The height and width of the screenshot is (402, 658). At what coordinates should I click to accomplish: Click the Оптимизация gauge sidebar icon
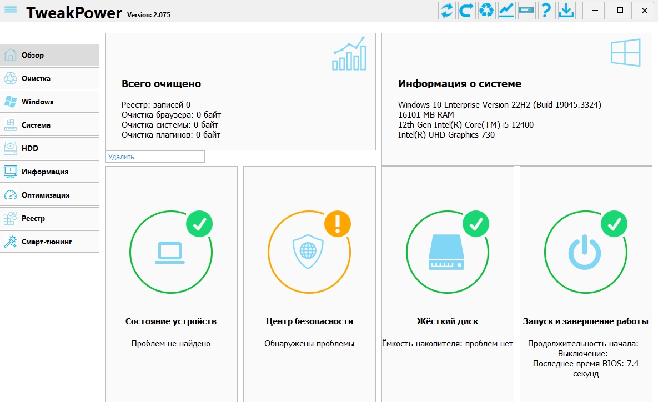10,195
